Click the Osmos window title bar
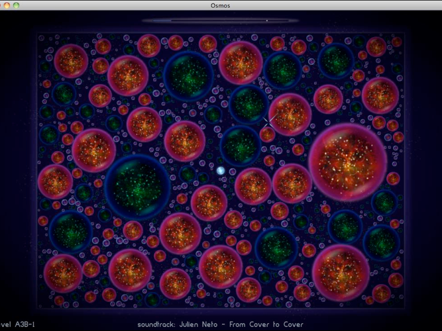The image size is (442, 331). point(221,5)
